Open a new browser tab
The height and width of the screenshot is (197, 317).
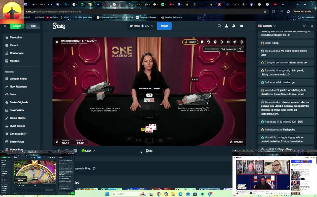click(x=283, y=4)
